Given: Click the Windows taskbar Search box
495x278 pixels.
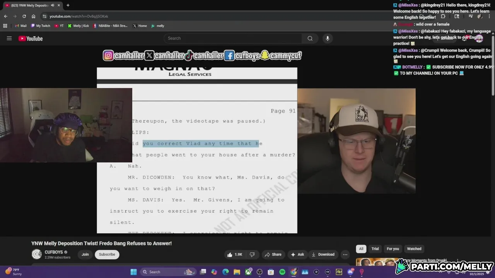Looking at the screenshot, I should (x=168, y=272).
